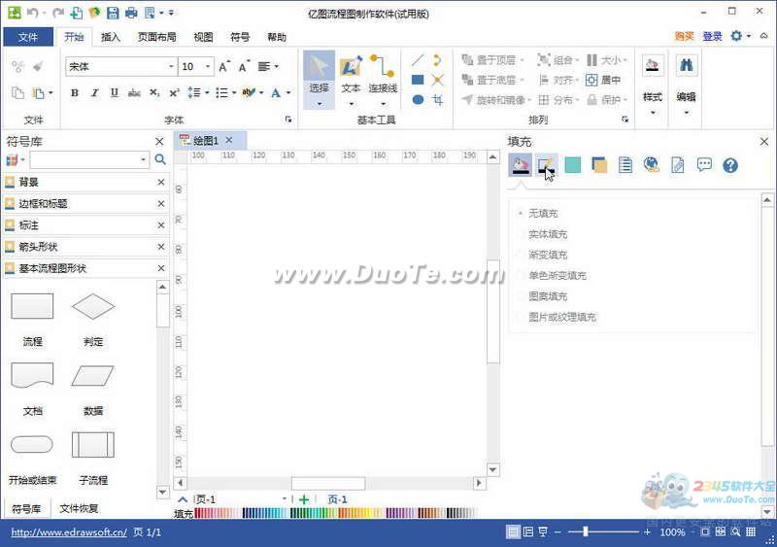Click the 购买 purchase link
This screenshot has width=777, height=547.
tap(684, 36)
